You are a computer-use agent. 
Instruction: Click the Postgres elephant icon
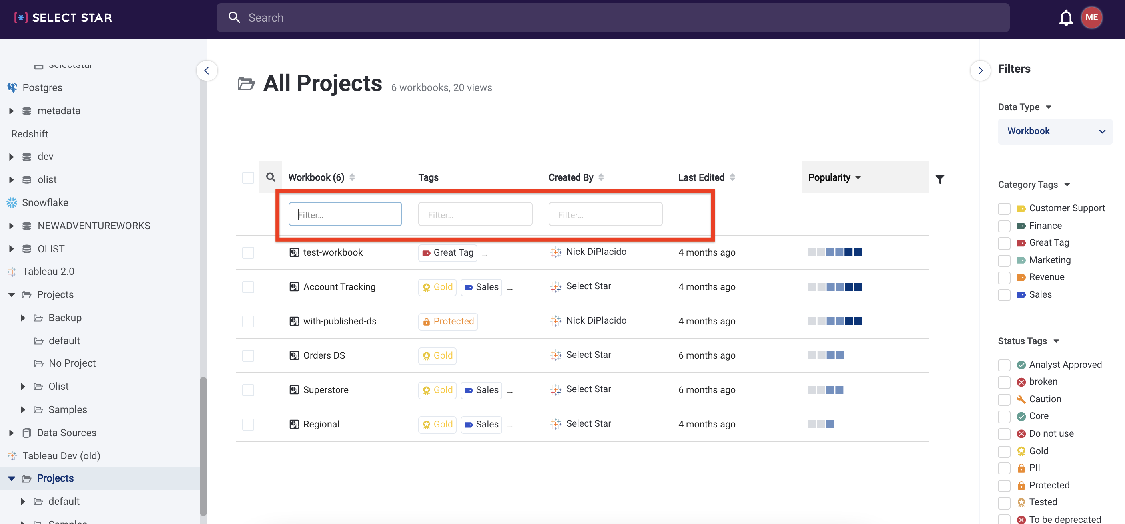click(x=12, y=88)
